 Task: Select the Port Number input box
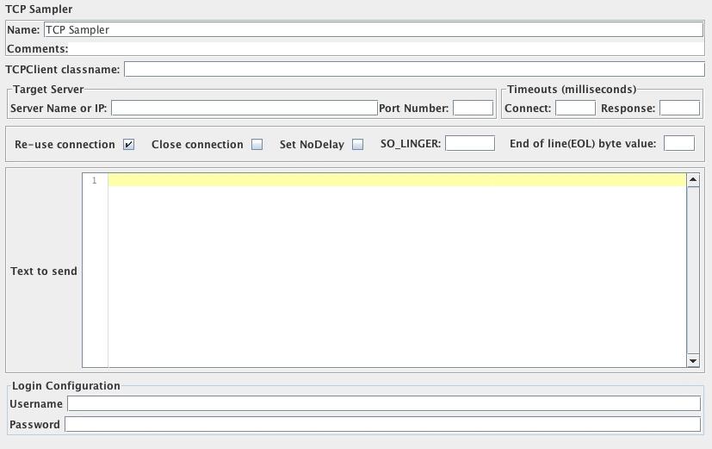click(x=473, y=109)
